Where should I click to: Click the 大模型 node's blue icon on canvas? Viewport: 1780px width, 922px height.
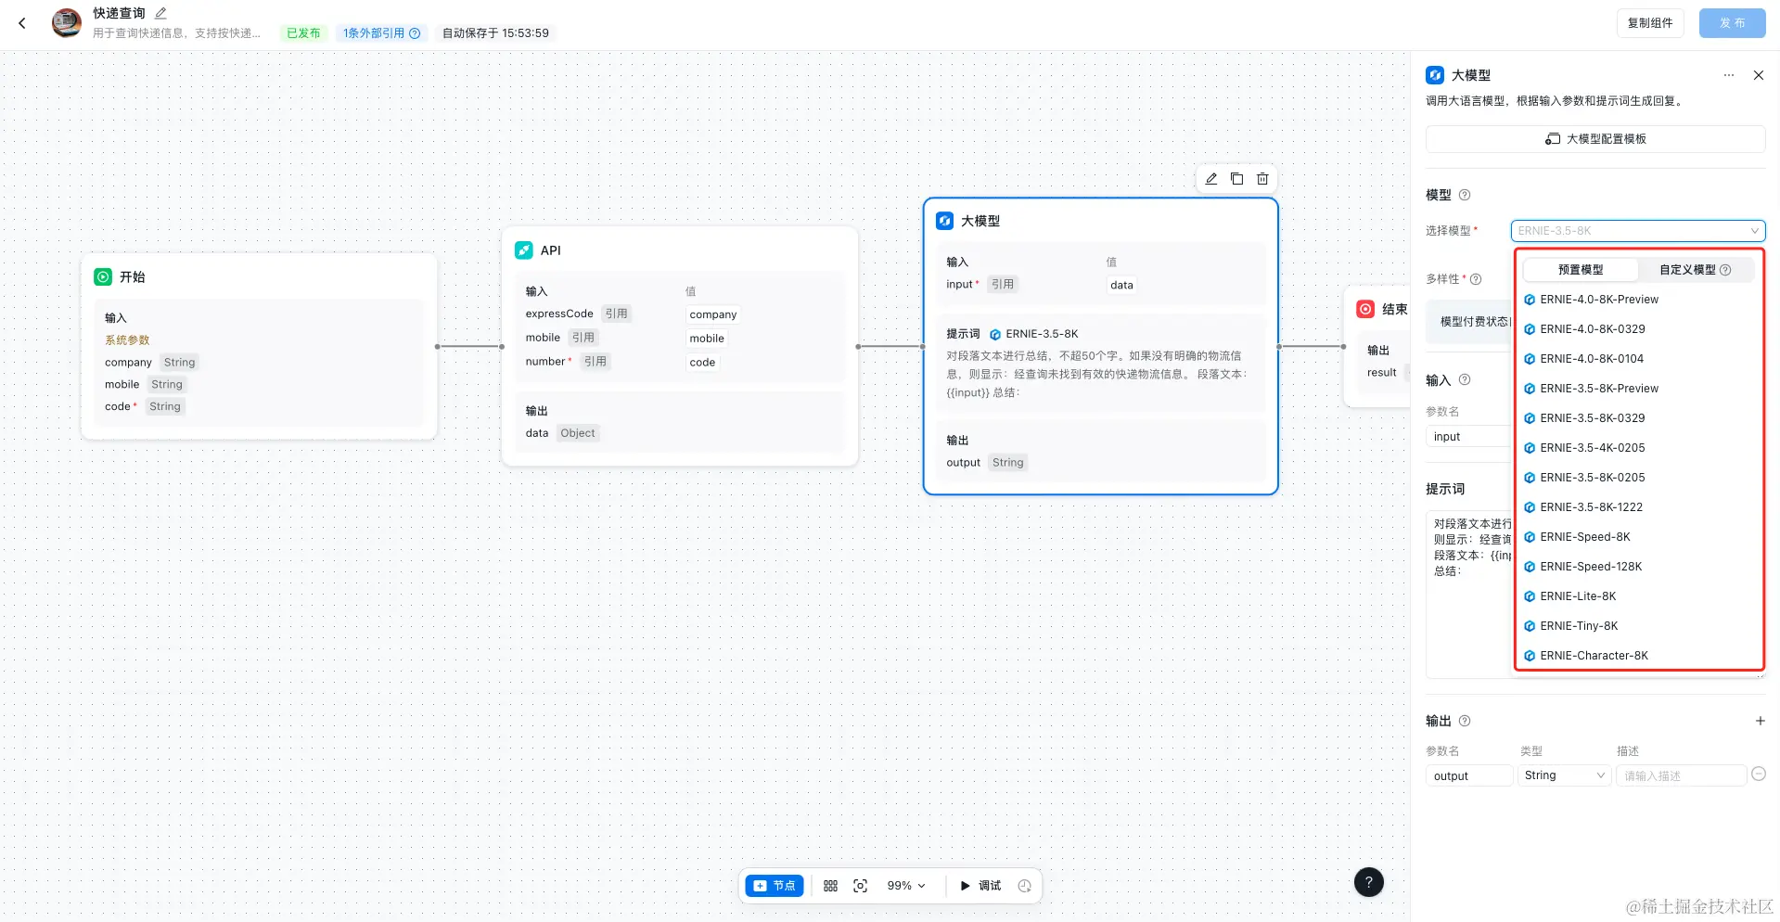coord(944,221)
